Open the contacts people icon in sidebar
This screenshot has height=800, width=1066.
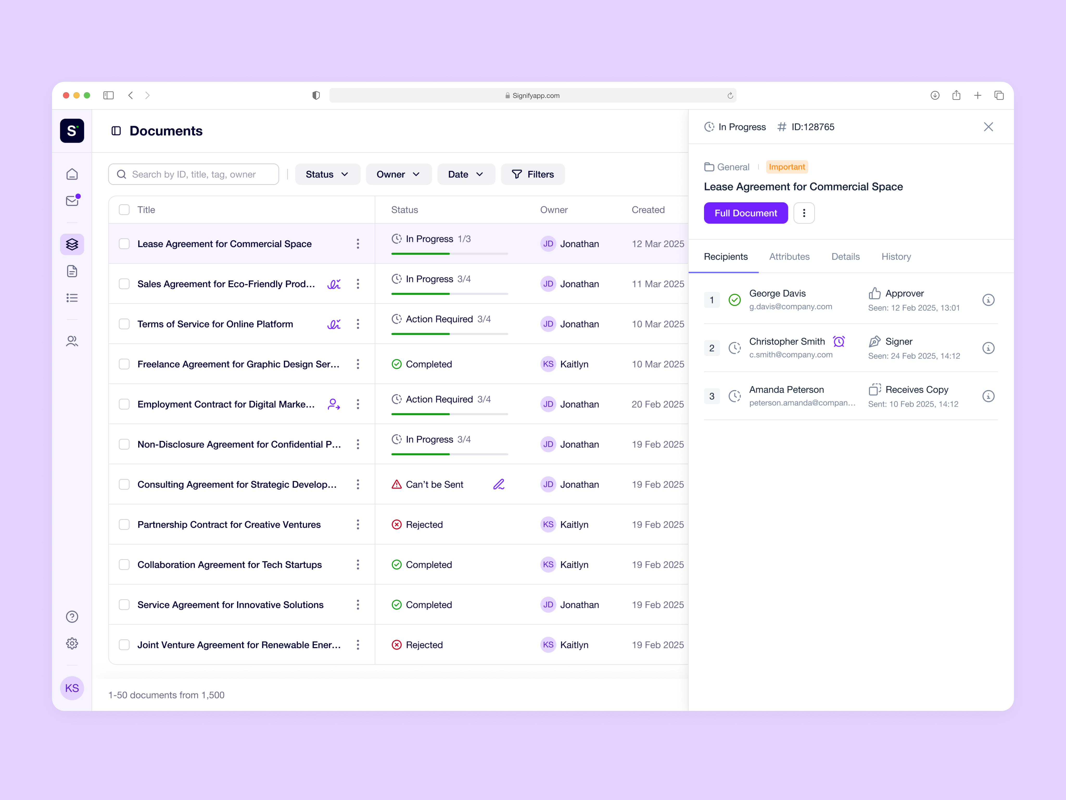(72, 341)
